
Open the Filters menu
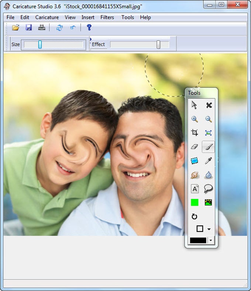(107, 17)
